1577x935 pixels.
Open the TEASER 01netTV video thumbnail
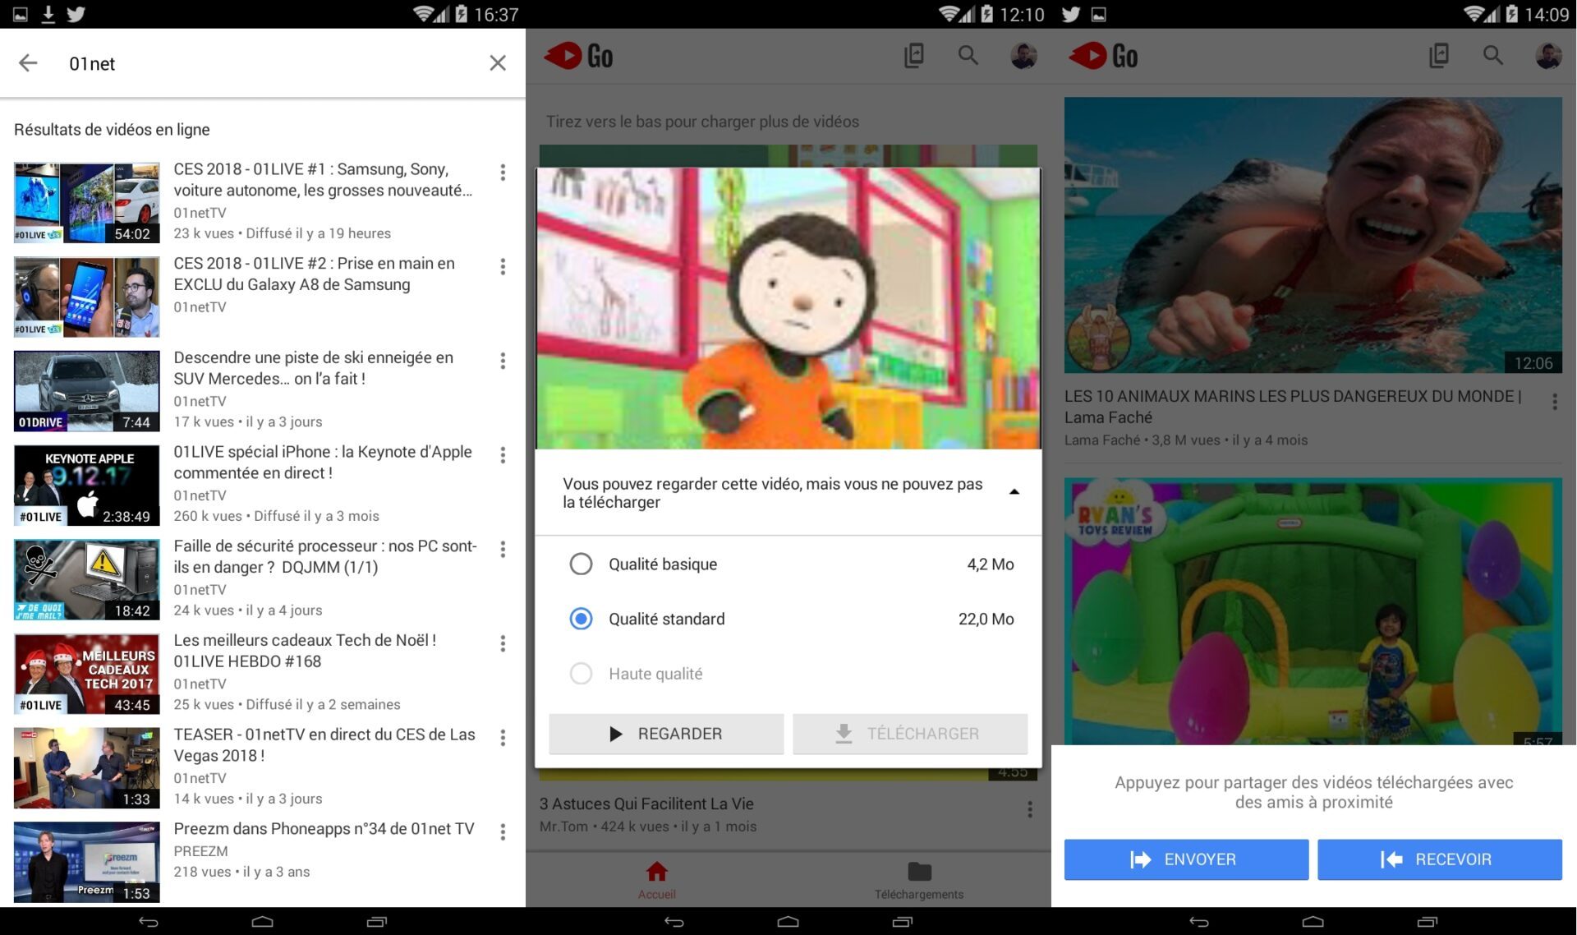coord(87,768)
